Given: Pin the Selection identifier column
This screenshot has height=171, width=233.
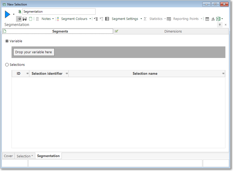Looking at the screenshot, I should 66,73.
